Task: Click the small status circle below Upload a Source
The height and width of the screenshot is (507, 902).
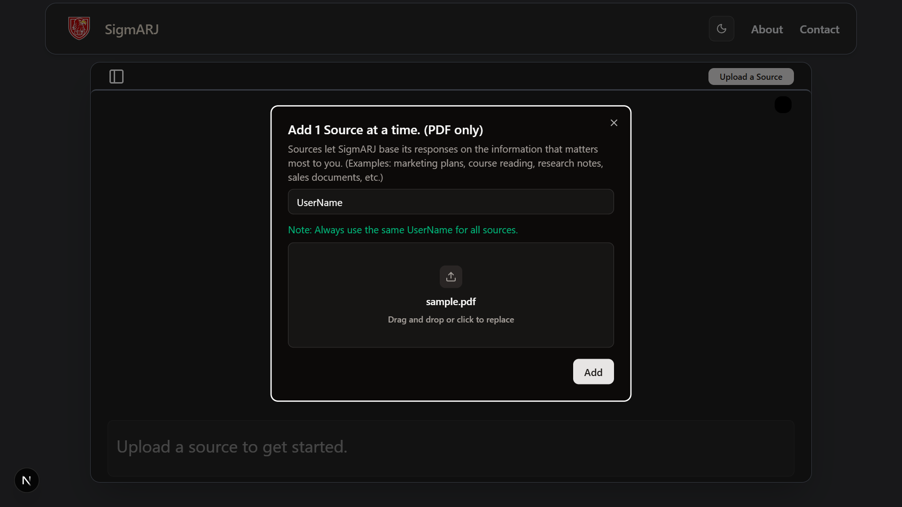Action: [x=783, y=104]
